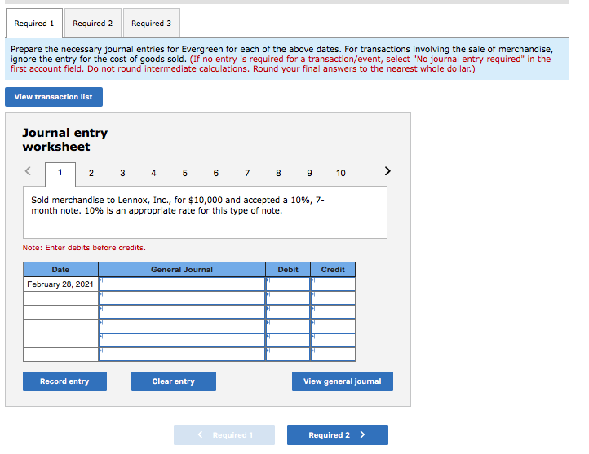Click the Credit column header
The image size is (589, 454).
pyautogui.click(x=333, y=270)
